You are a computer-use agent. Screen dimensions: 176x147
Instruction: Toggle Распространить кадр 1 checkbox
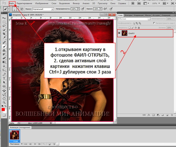coord(154,23)
